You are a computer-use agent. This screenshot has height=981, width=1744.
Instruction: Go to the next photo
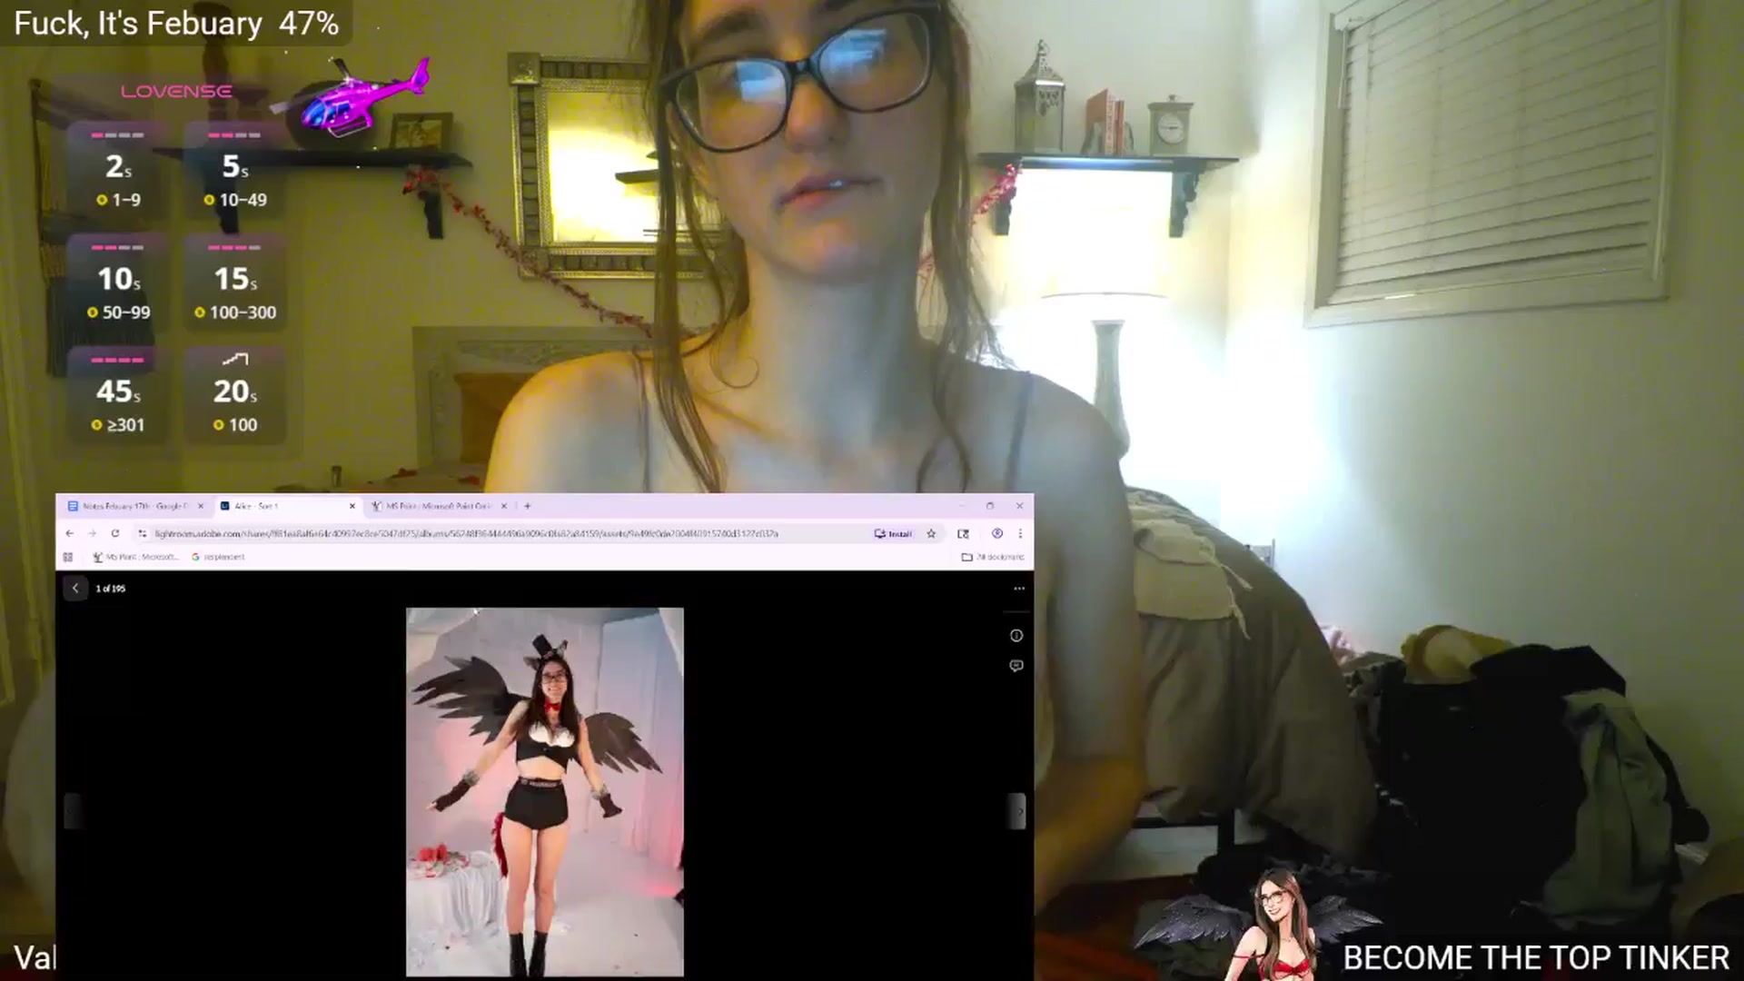point(1017,811)
